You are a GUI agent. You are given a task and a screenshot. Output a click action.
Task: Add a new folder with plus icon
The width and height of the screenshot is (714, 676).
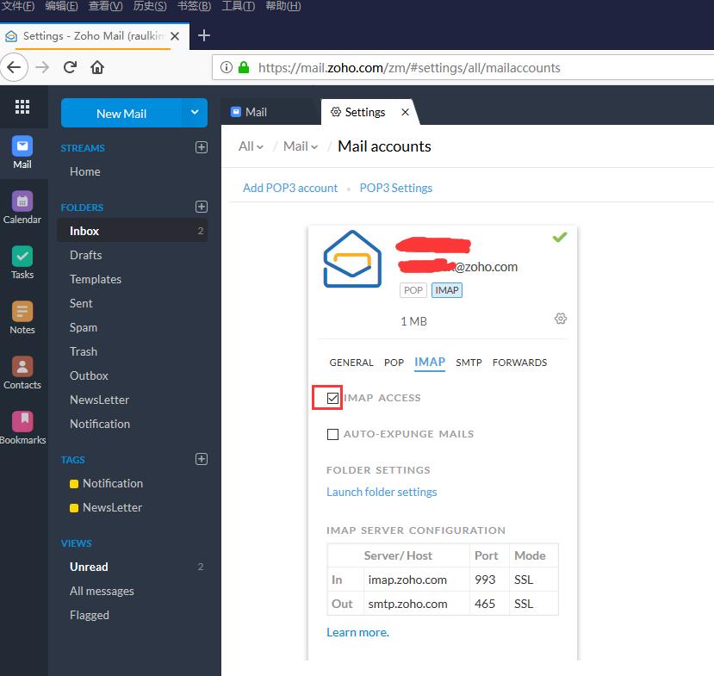pos(202,207)
